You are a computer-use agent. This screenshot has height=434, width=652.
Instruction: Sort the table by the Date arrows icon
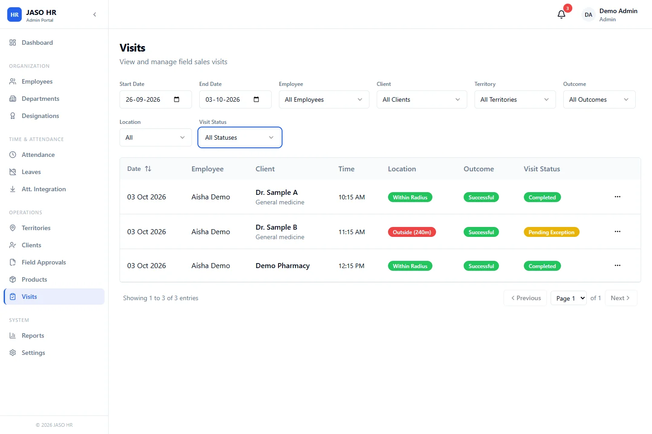[148, 169]
